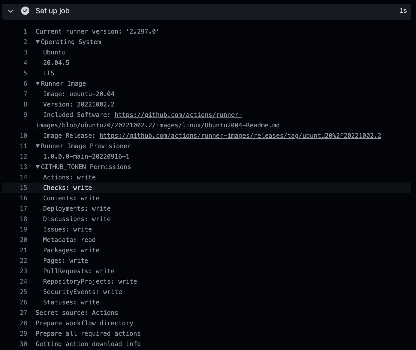Image resolution: width=416 pixels, height=350 pixels.
Task: Click the triangle before Runner Image Provisioner
Action: [38, 146]
